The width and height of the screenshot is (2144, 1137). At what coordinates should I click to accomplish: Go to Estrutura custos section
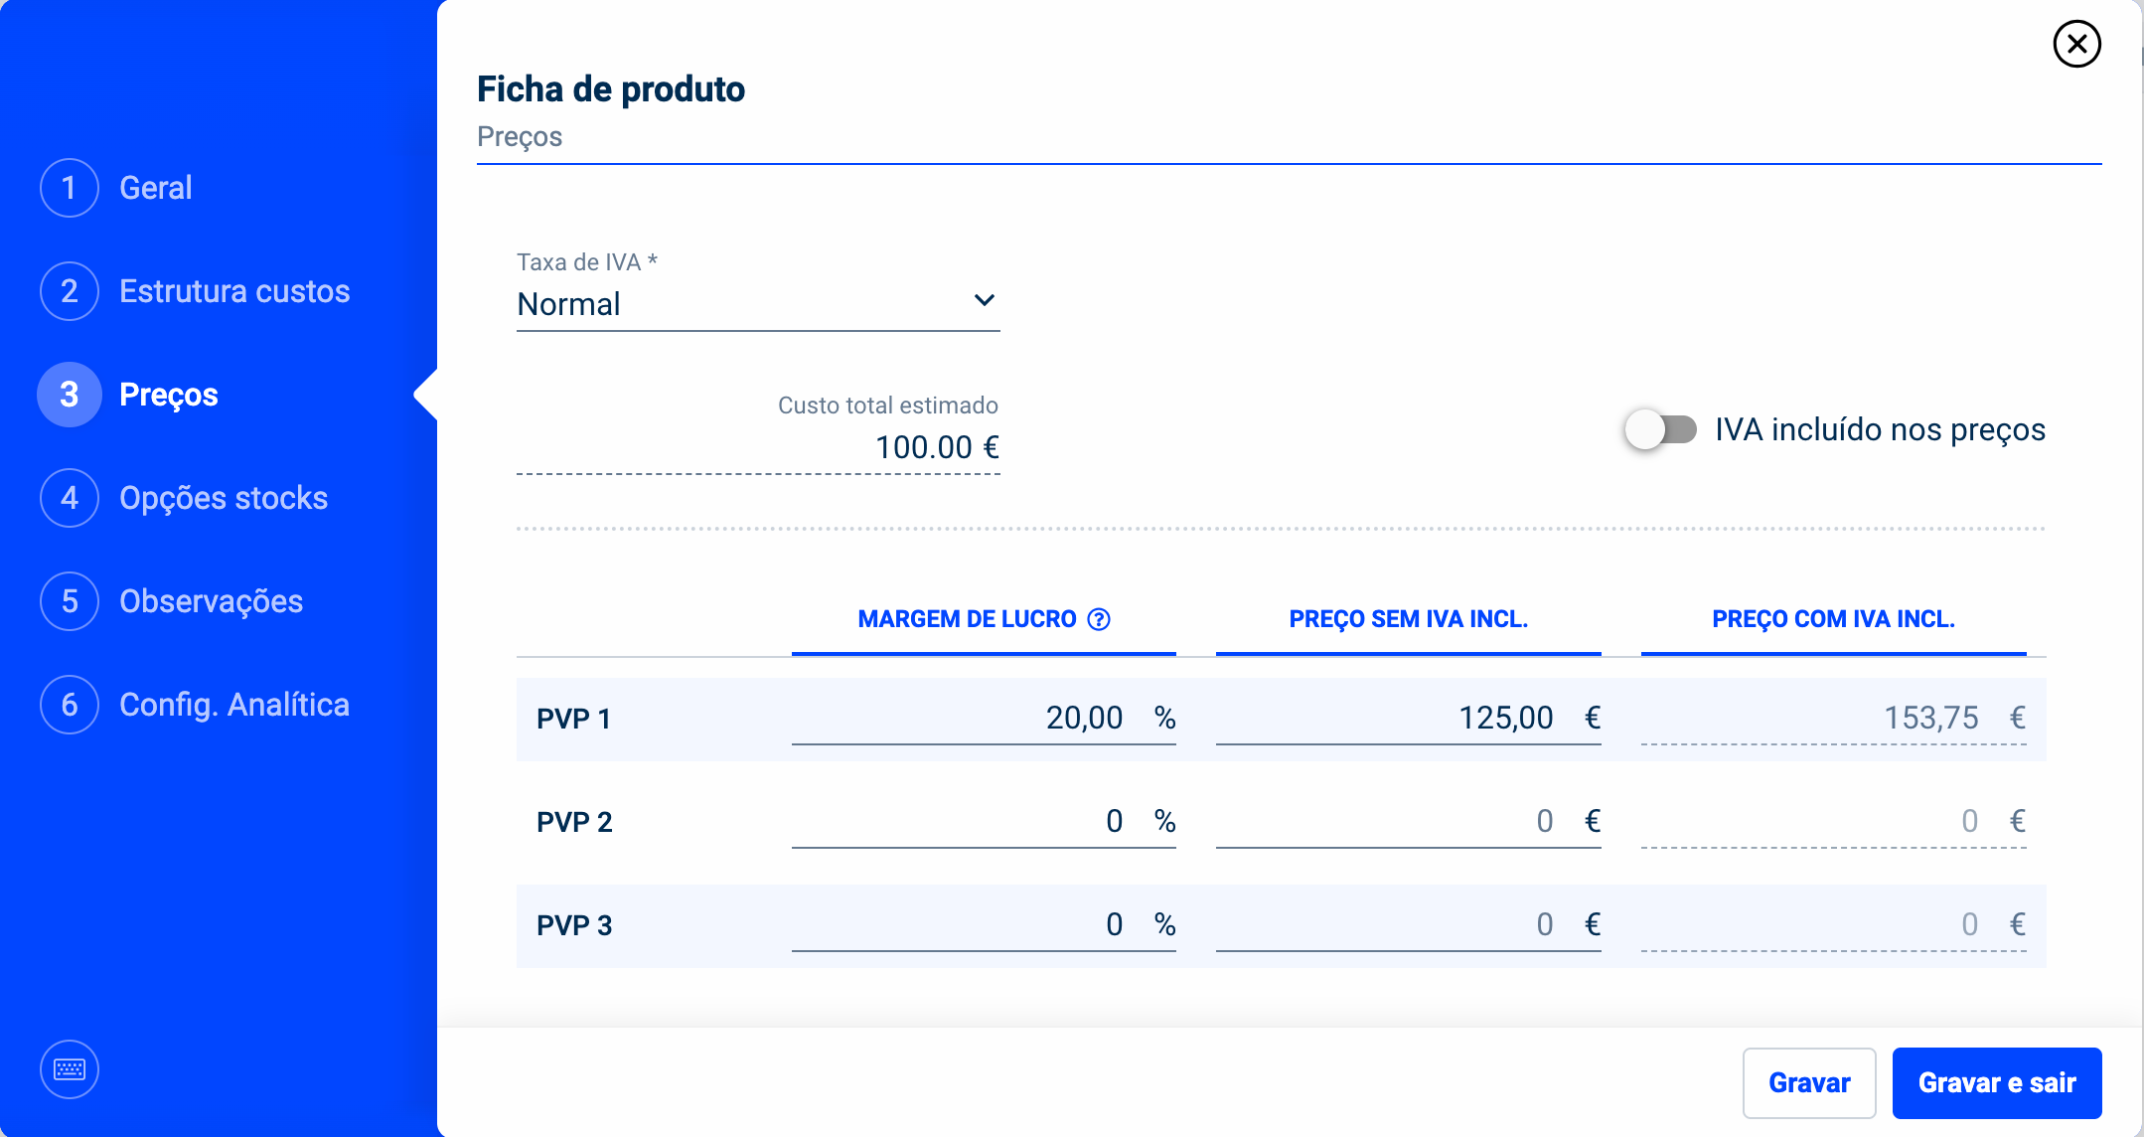coord(234,291)
